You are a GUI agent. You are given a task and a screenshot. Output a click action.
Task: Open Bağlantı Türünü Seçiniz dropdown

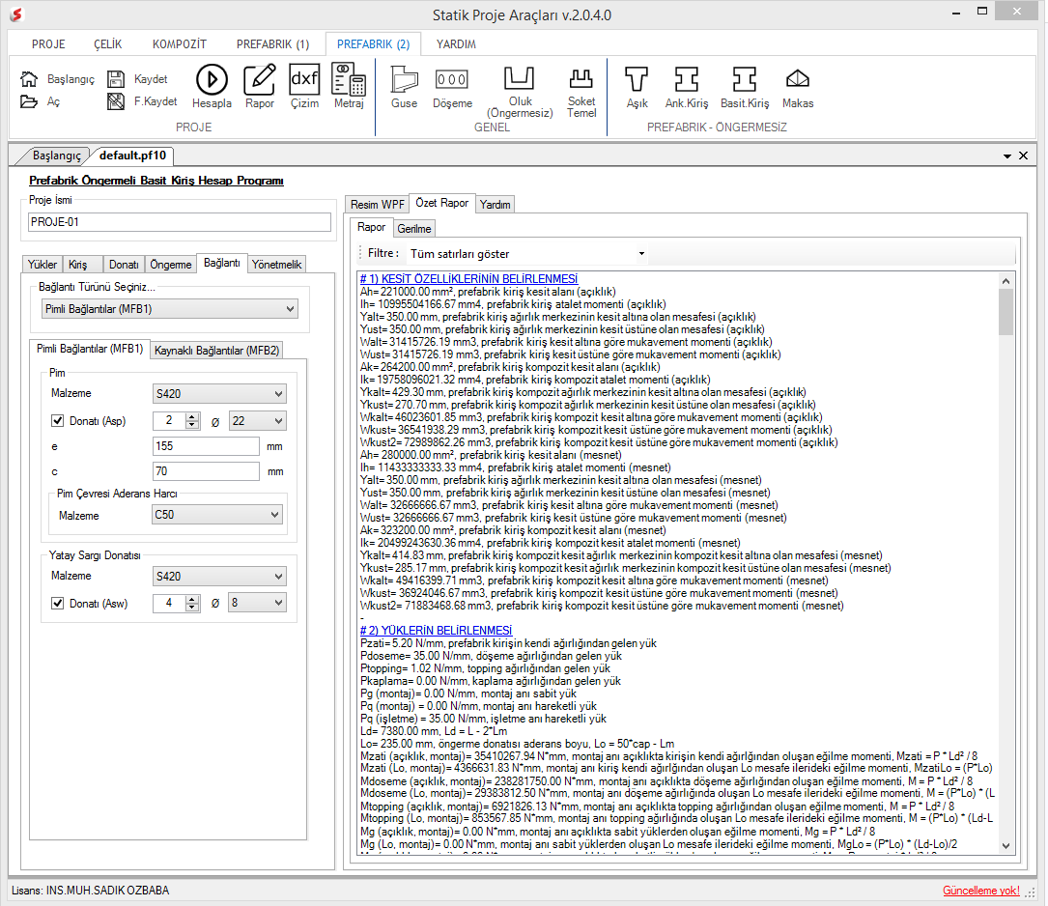(x=170, y=309)
